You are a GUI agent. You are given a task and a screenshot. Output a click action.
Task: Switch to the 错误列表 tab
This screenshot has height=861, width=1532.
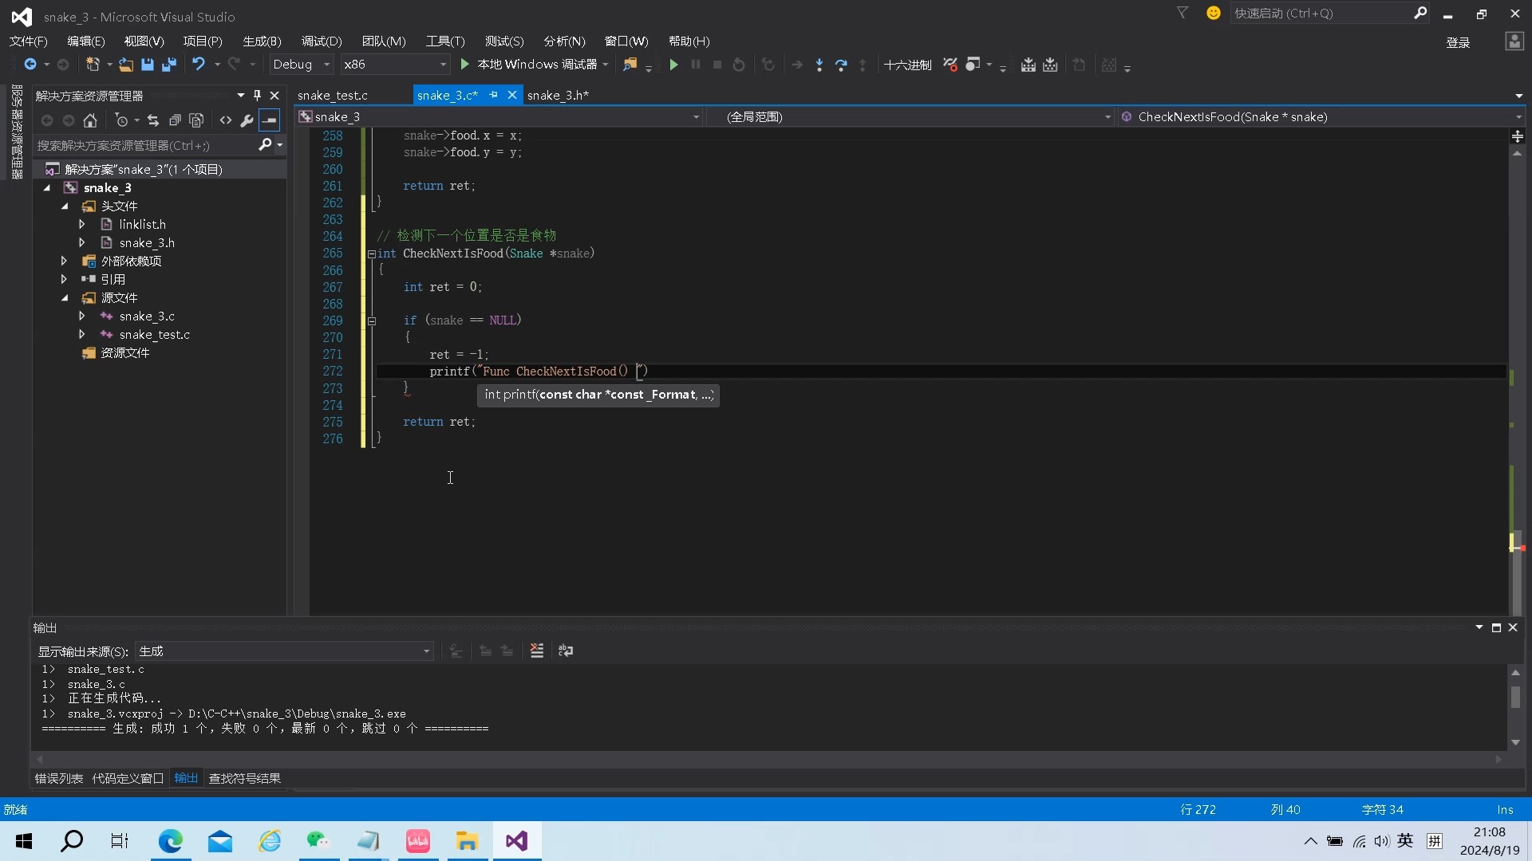point(58,779)
